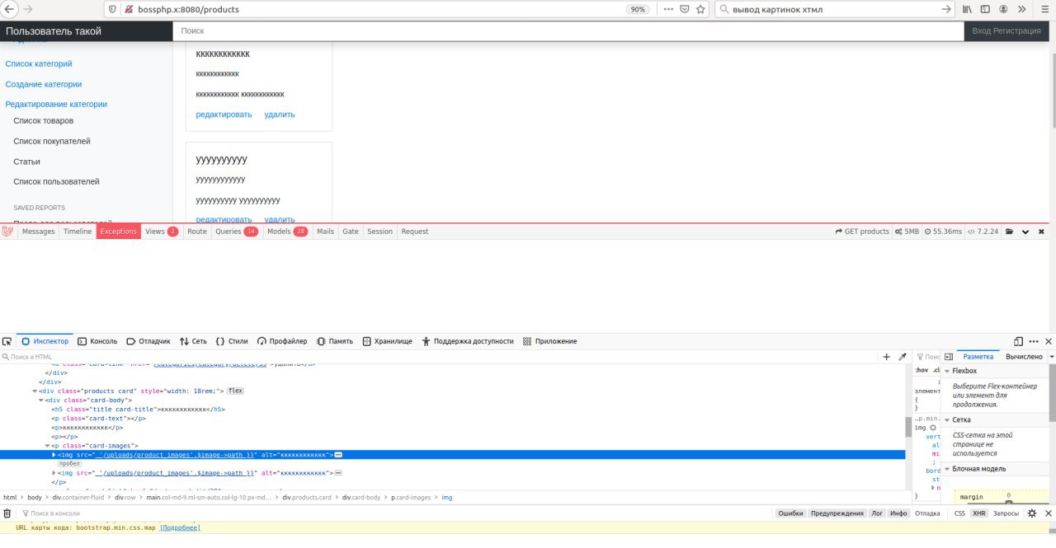This screenshot has height=548, width=1056.
Task: Open the Стили devtools tab
Action: 232,341
